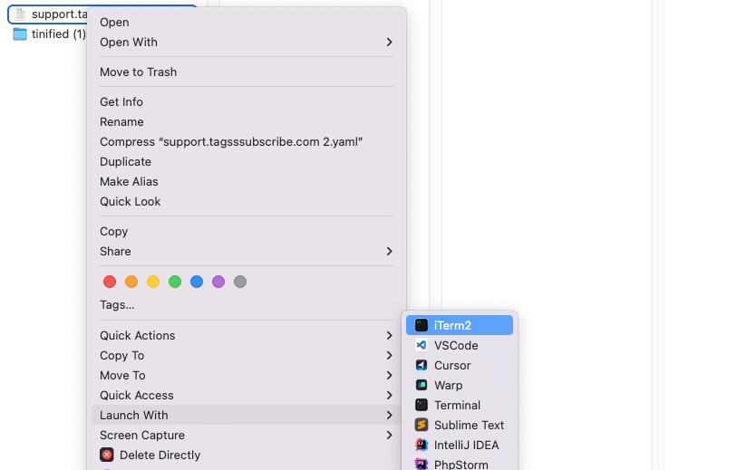Click the Sublime Text icon
756x470 pixels.
coord(422,425)
